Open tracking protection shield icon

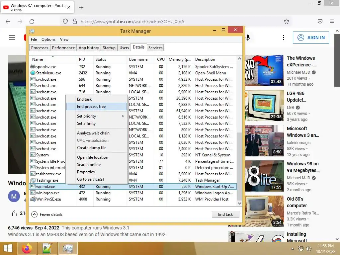(65, 22)
